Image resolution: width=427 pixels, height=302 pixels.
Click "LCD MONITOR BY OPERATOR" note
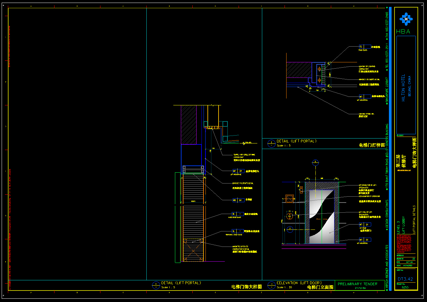pos(369,196)
